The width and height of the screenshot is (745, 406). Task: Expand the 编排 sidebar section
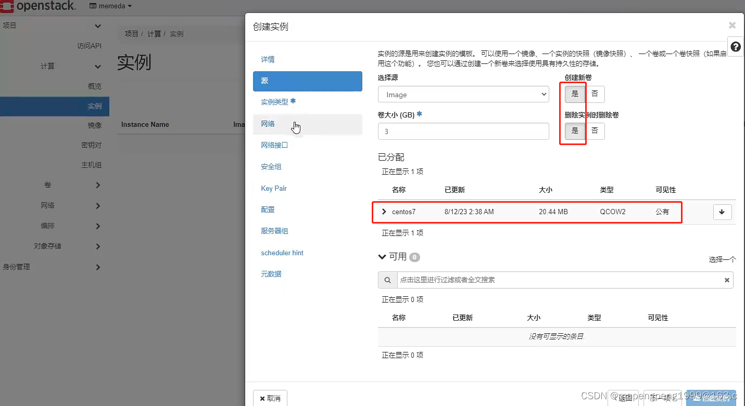pos(98,226)
